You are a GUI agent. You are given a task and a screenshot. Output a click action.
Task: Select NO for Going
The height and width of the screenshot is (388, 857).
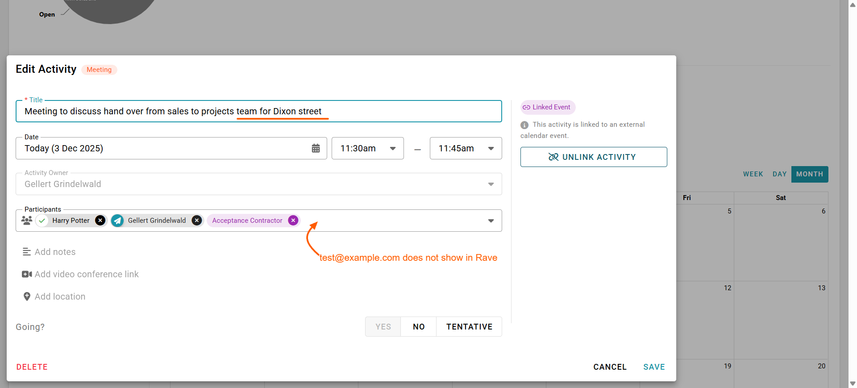point(419,327)
